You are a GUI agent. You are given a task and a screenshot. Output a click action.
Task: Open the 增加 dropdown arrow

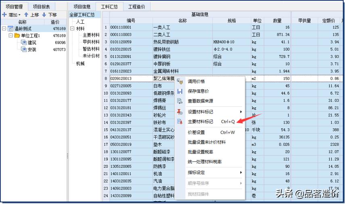pyautogui.click(x=19, y=15)
